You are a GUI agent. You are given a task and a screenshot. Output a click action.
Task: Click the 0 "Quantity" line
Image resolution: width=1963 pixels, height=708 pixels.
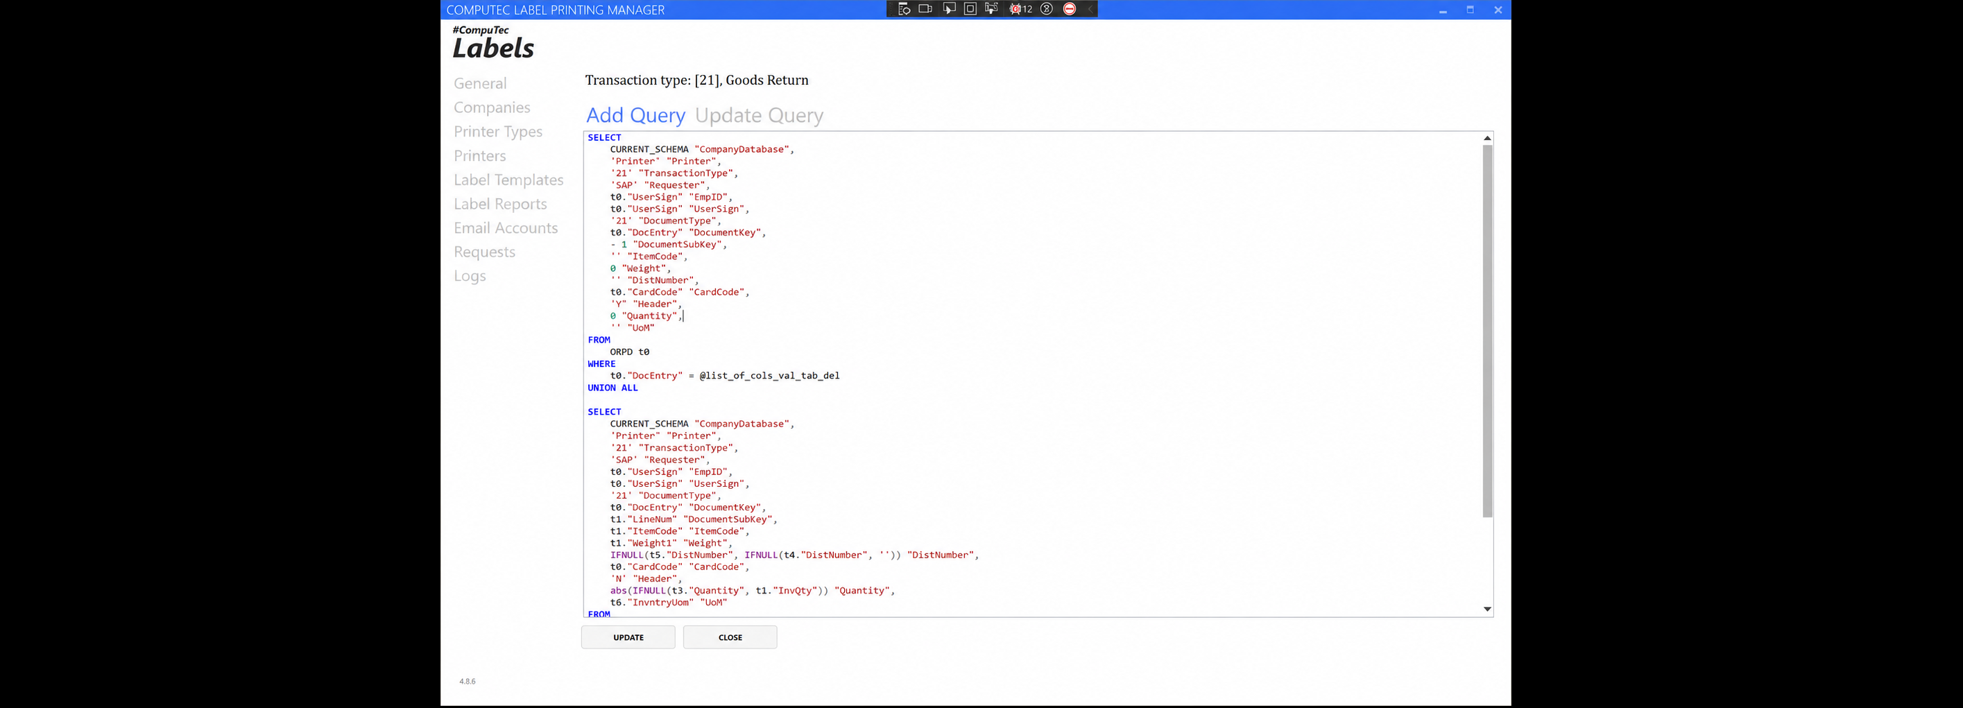(x=646, y=316)
